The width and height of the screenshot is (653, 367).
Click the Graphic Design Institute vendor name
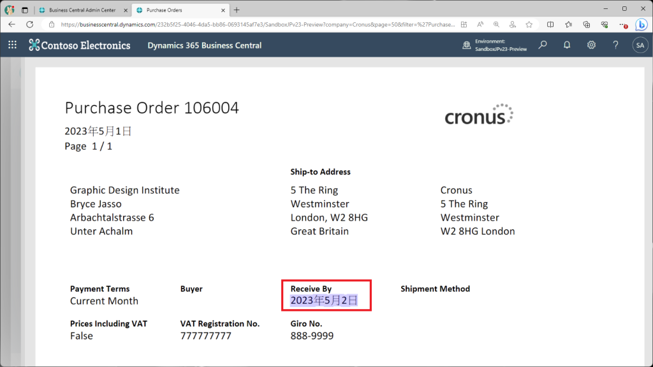tap(124, 190)
